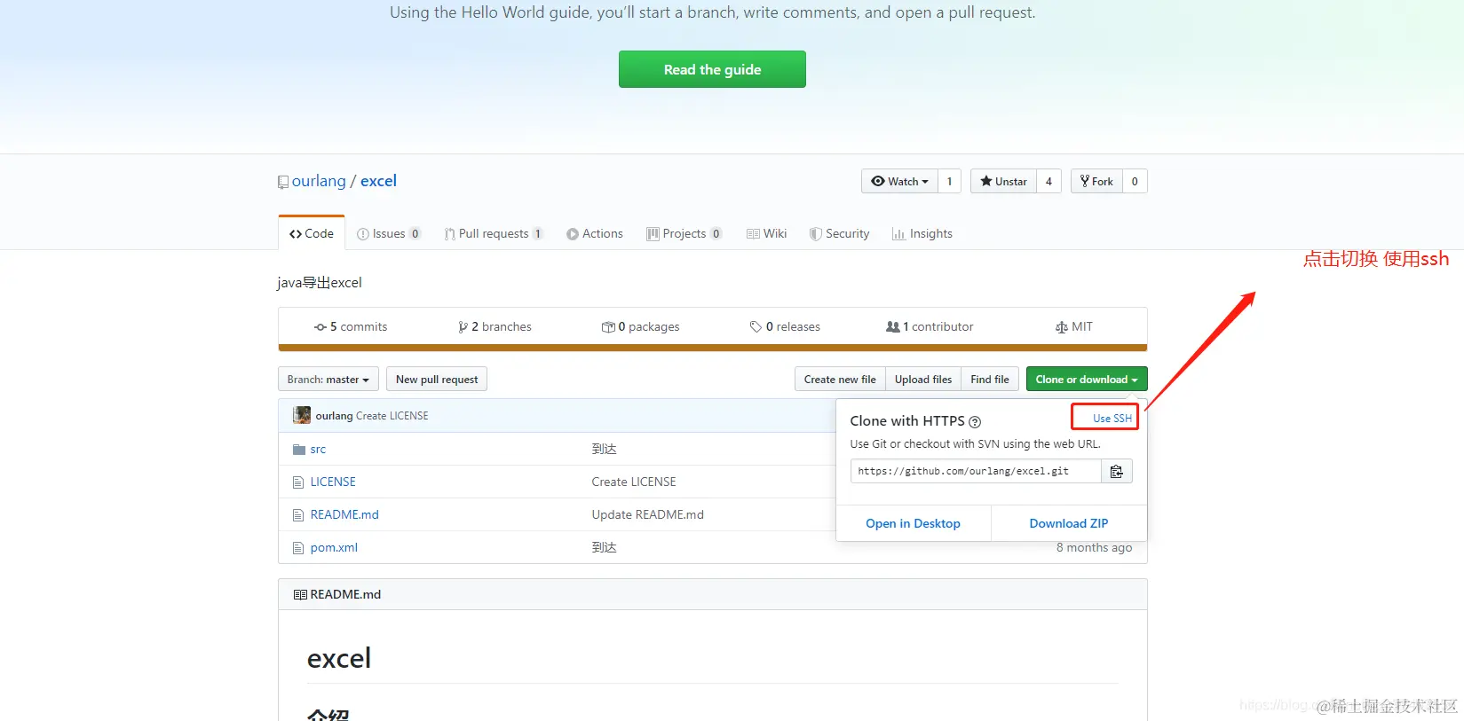Open the Security tab
The width and height of the screenshot is (1464, 721).
[839, 233]
